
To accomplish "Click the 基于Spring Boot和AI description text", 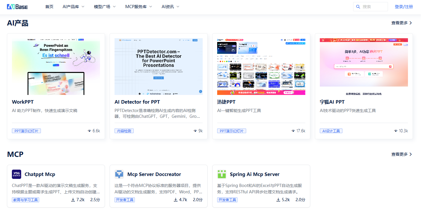I will click(260, 188).
